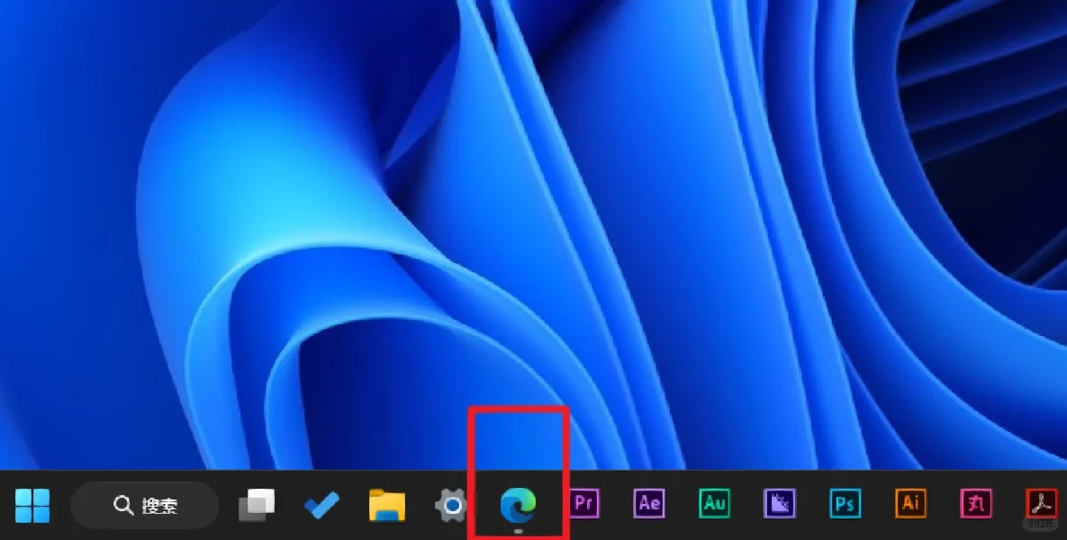The height and width of the screenshot is (540, 1067).
Task: Open the Windows Start menu
Action: 32,505
